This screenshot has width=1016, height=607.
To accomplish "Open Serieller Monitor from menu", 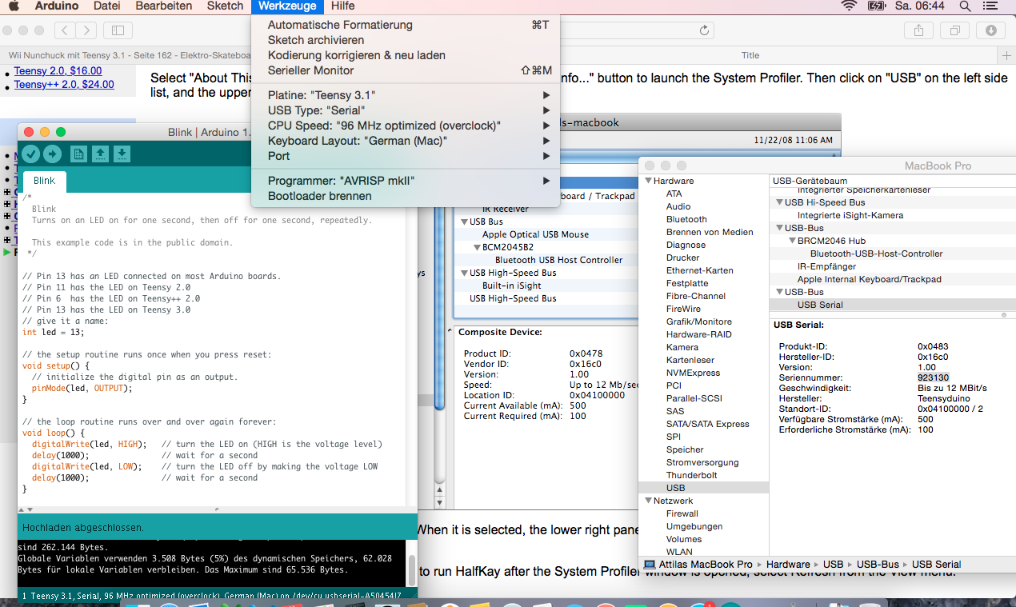I will click(406, 70).
